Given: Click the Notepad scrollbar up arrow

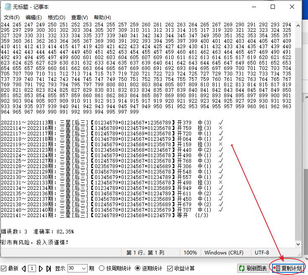Looking at the screenshot, I should [298, 26].
